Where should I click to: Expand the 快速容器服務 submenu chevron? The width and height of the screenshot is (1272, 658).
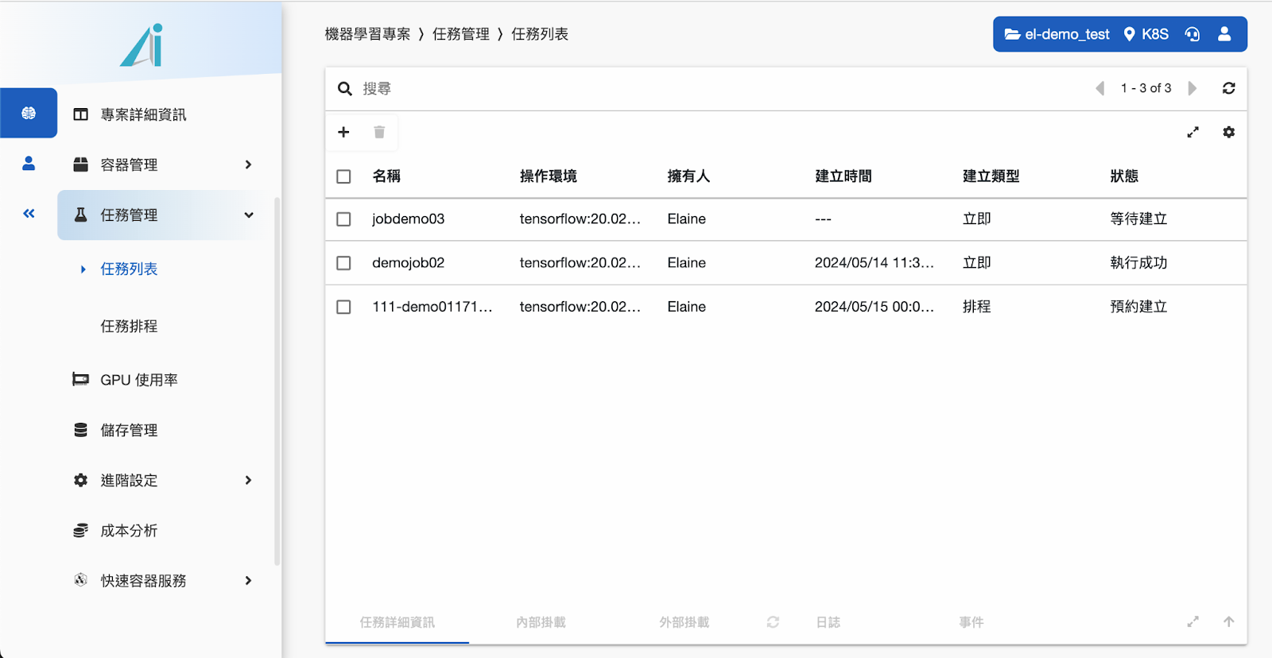(248, 580)
